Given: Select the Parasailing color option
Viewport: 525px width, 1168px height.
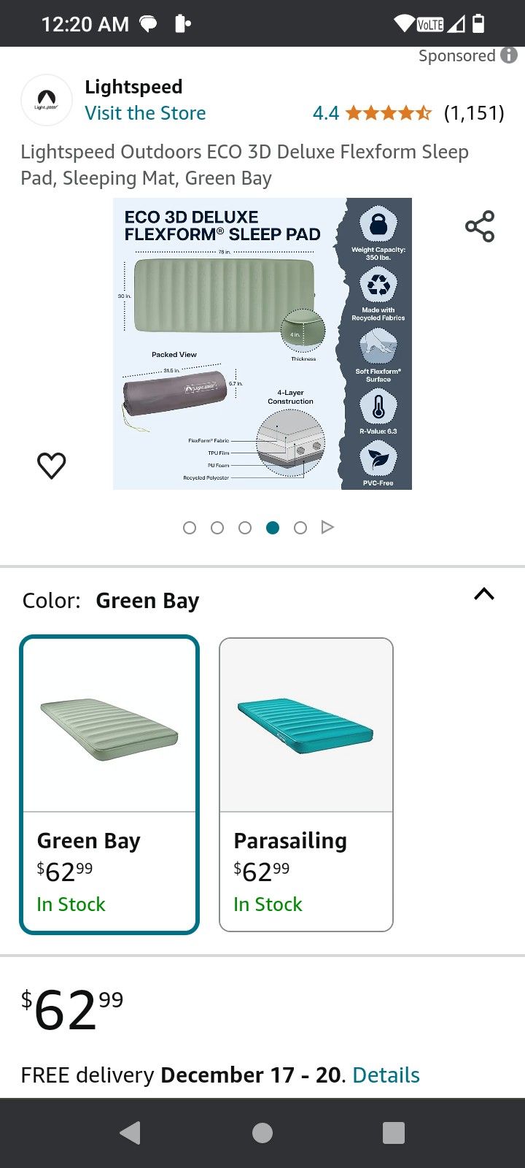Looking at the screenshot, I should point(306,785).
